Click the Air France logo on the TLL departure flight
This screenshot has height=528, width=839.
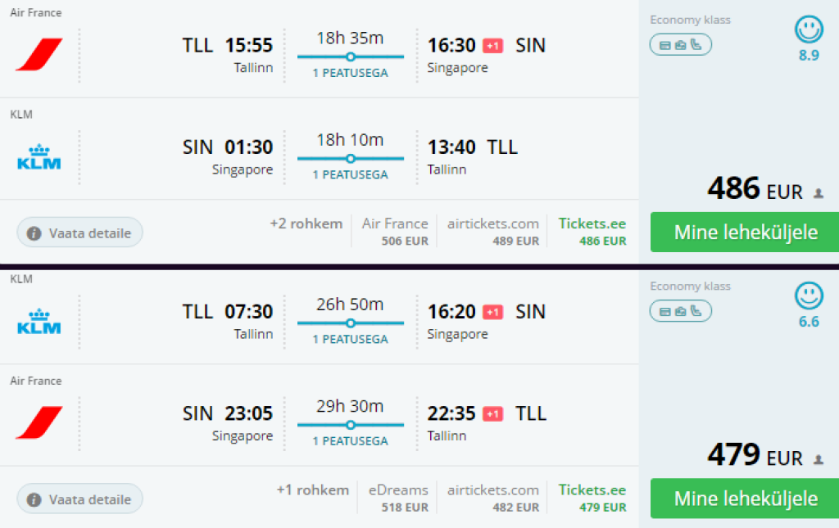point(39,54)
